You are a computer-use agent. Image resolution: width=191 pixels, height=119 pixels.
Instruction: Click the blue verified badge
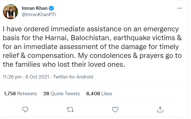pos(51,8)
